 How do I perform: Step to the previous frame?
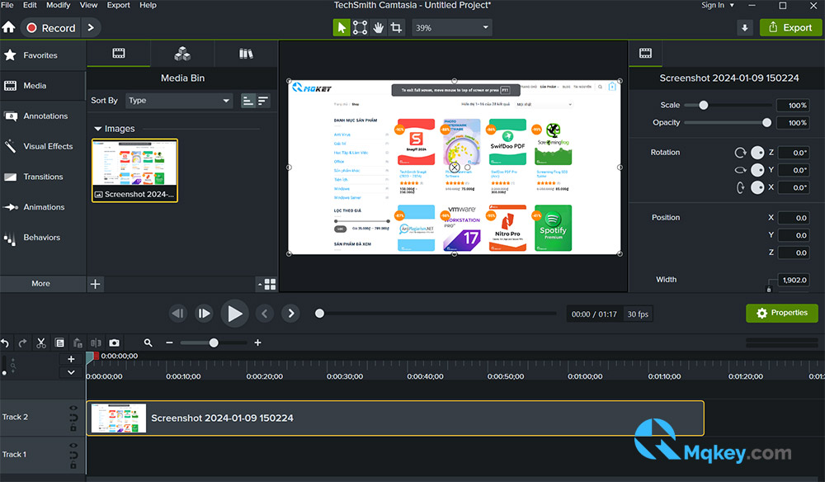point(178,314)
